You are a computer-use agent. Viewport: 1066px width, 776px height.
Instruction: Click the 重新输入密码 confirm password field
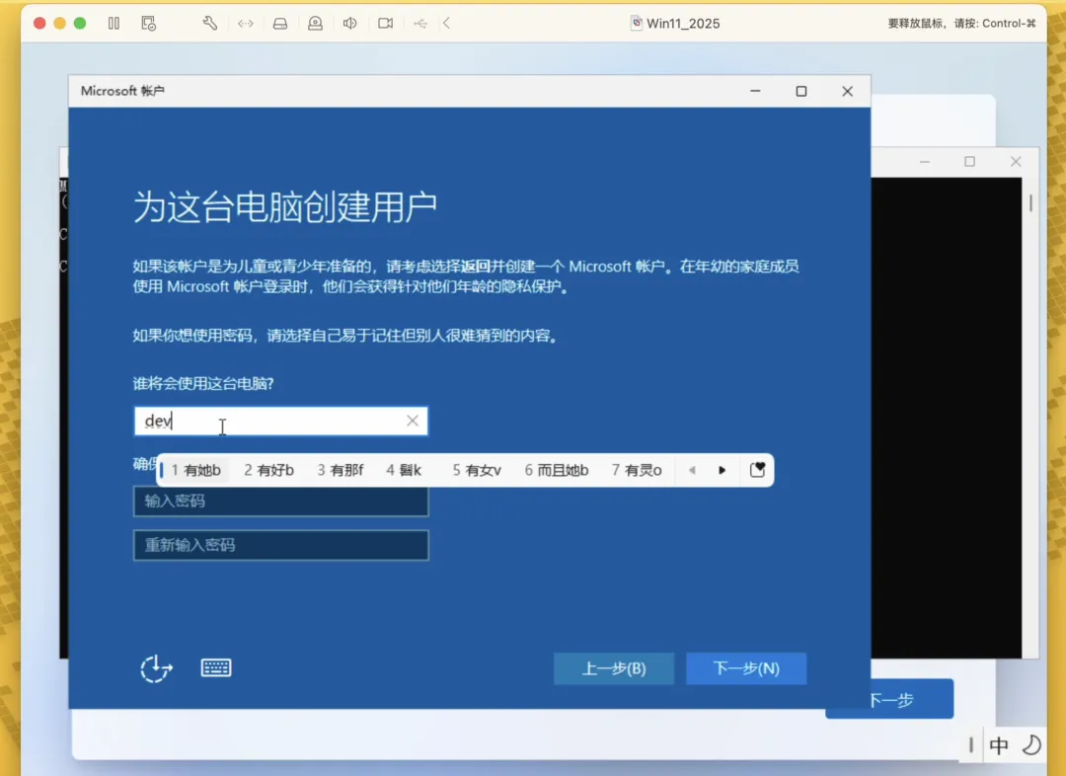tap(280, 545)
